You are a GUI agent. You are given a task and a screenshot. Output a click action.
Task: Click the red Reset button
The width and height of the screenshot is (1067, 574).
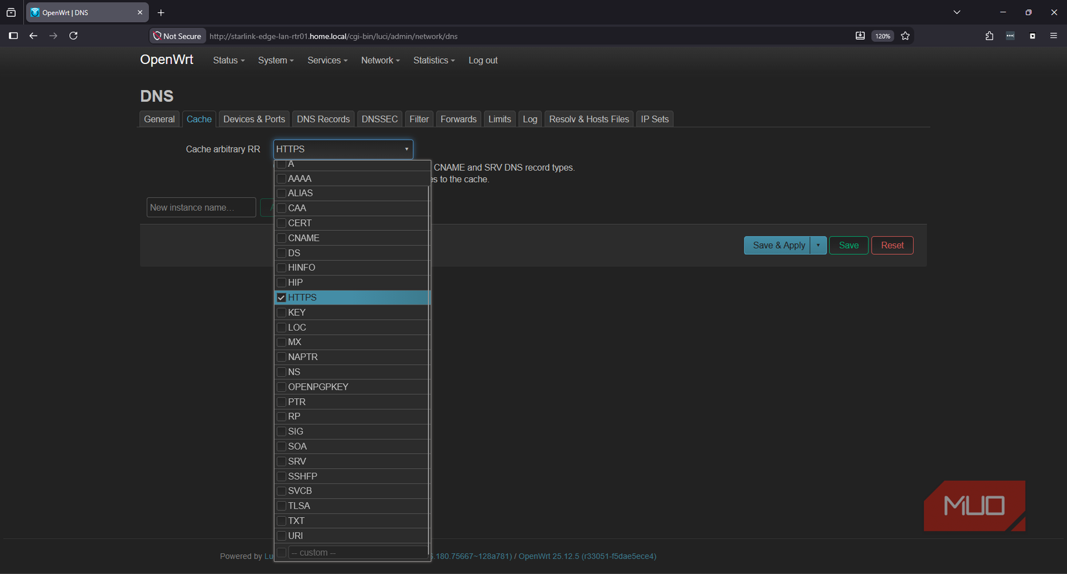click(x=892, y=245)
